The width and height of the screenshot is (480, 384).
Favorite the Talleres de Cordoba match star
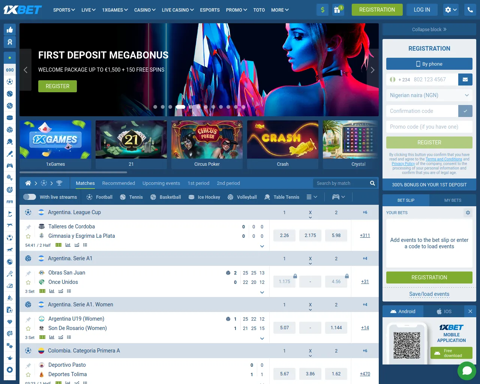pos(28,236)
